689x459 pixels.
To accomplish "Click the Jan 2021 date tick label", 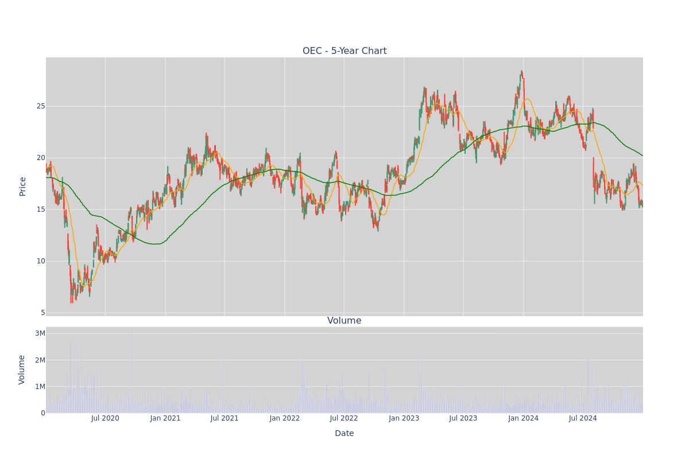I will click(165, 418).
